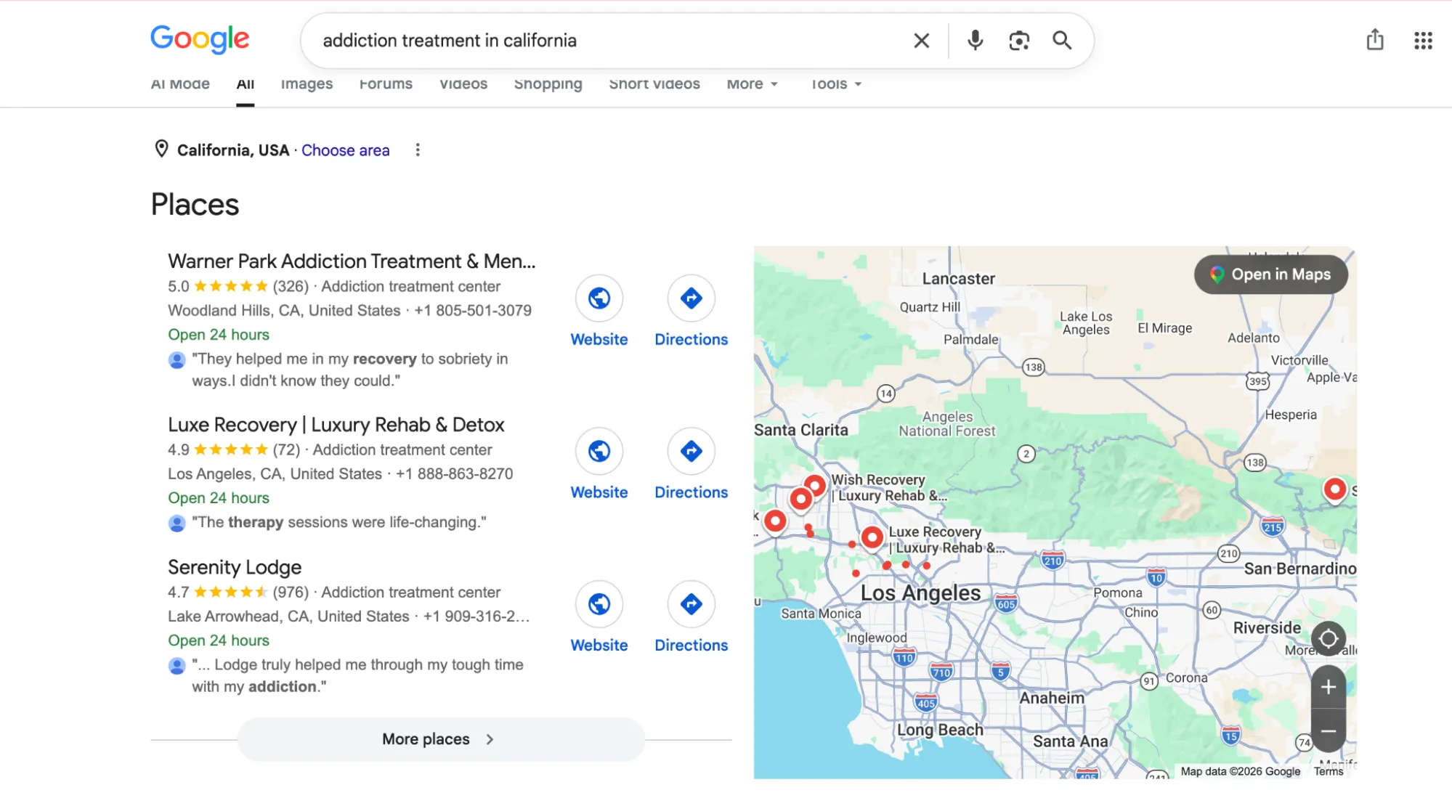
Task: Click the California, USA location text
Action: pyautogui.click(x=233, y=150)
